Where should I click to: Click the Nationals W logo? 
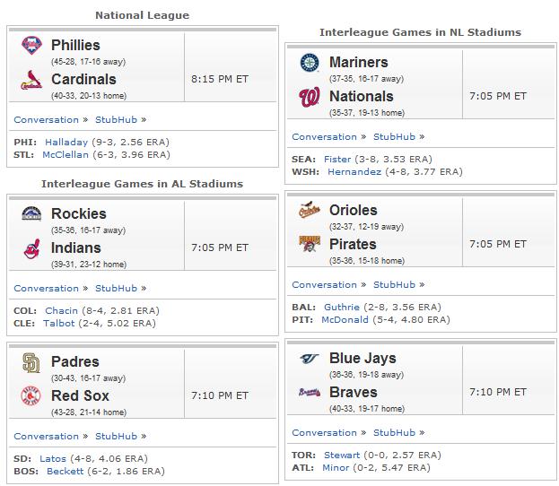(310, 97)
